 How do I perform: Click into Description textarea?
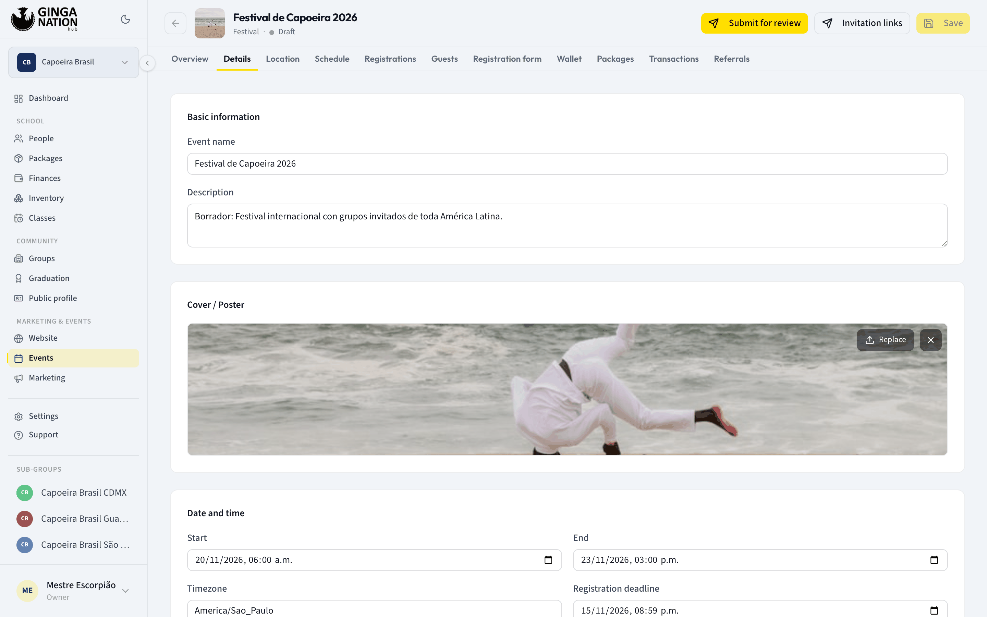[x=567, y=225]
